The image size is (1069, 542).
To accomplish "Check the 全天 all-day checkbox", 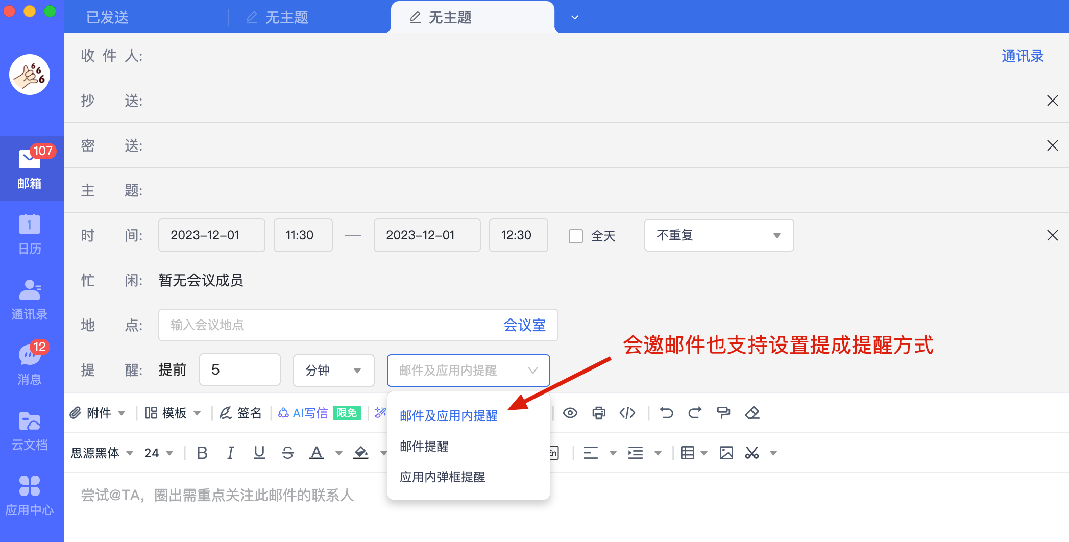I will tap(576, 236).
